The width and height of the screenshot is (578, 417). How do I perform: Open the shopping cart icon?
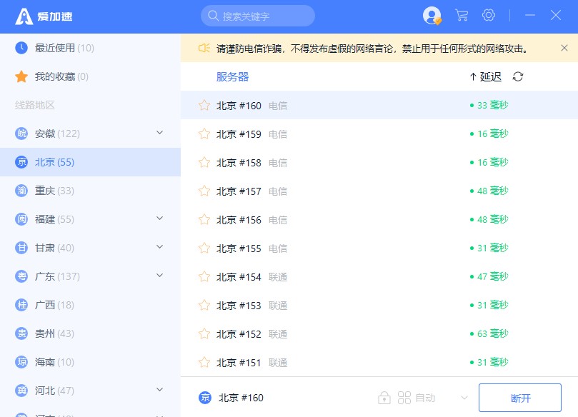(x=462, y=15)
